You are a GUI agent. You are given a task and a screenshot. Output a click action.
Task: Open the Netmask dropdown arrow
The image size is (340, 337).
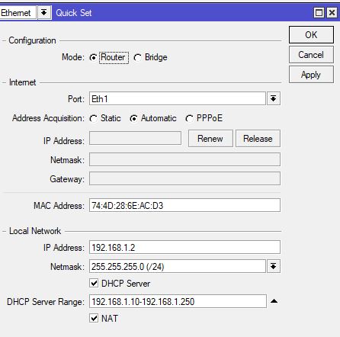[x=274, y=266]
